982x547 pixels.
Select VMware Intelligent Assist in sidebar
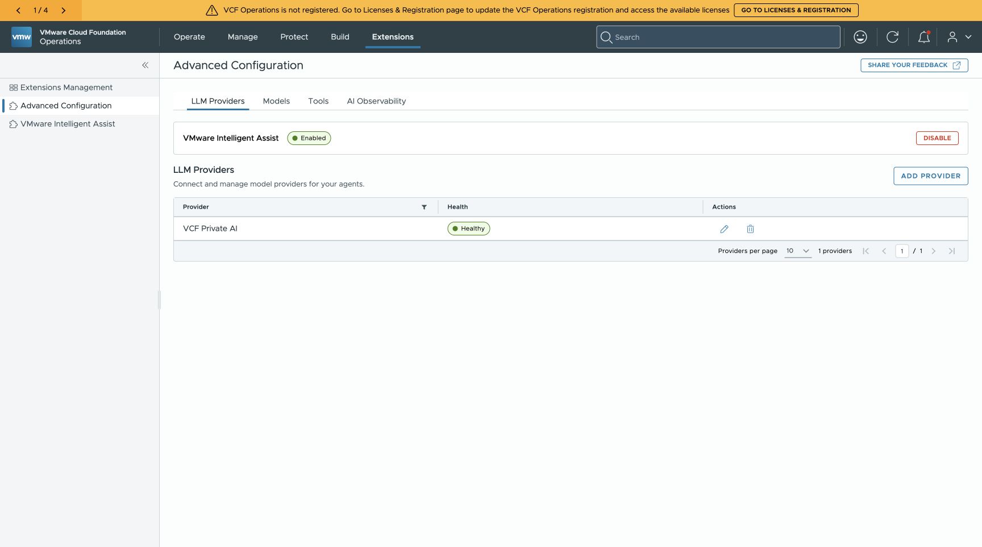(x=68, y=124)
